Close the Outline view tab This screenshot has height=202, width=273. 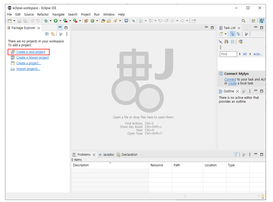[237, 91]
